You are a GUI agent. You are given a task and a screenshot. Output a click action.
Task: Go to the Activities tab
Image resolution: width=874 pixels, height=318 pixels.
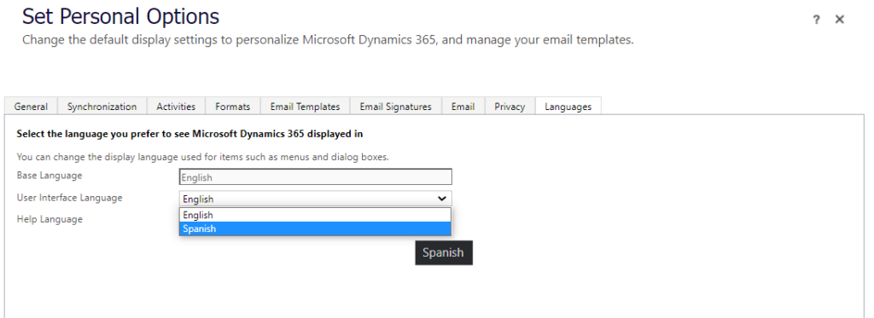(176, 107)
